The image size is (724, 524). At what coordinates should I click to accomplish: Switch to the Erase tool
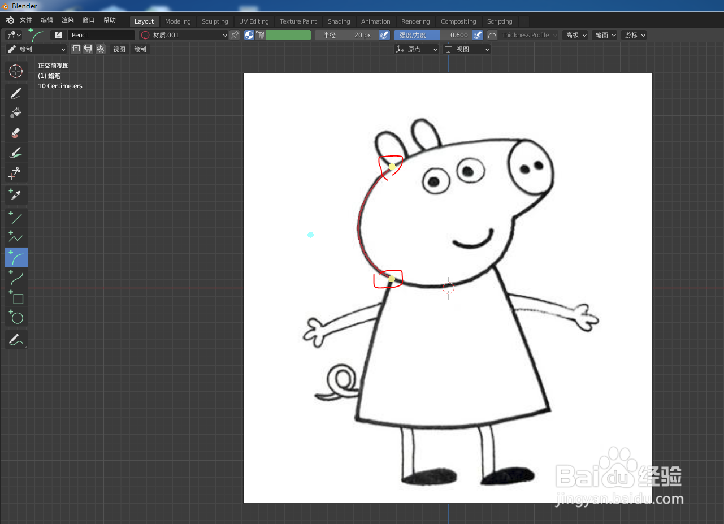(16, 133)
